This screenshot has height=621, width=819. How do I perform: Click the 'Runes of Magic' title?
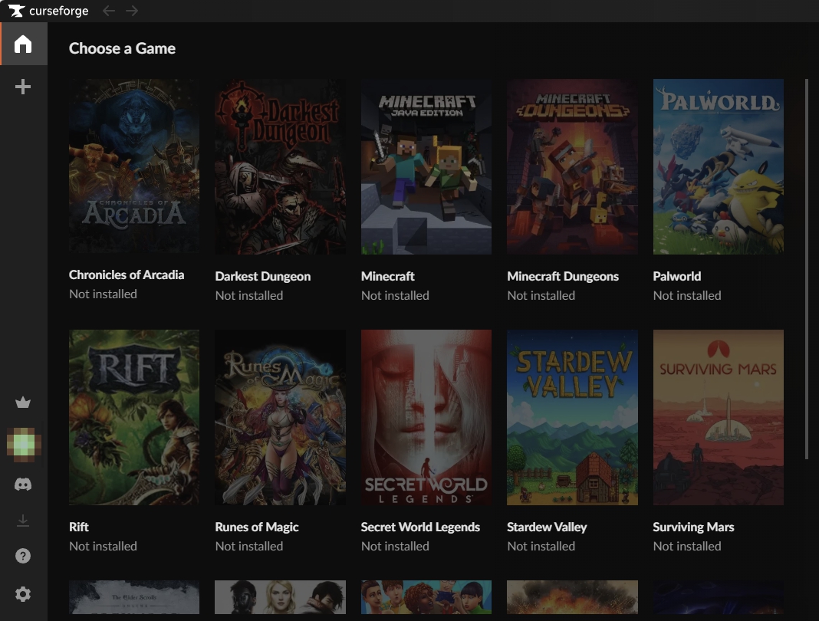[x=256, y=527]
